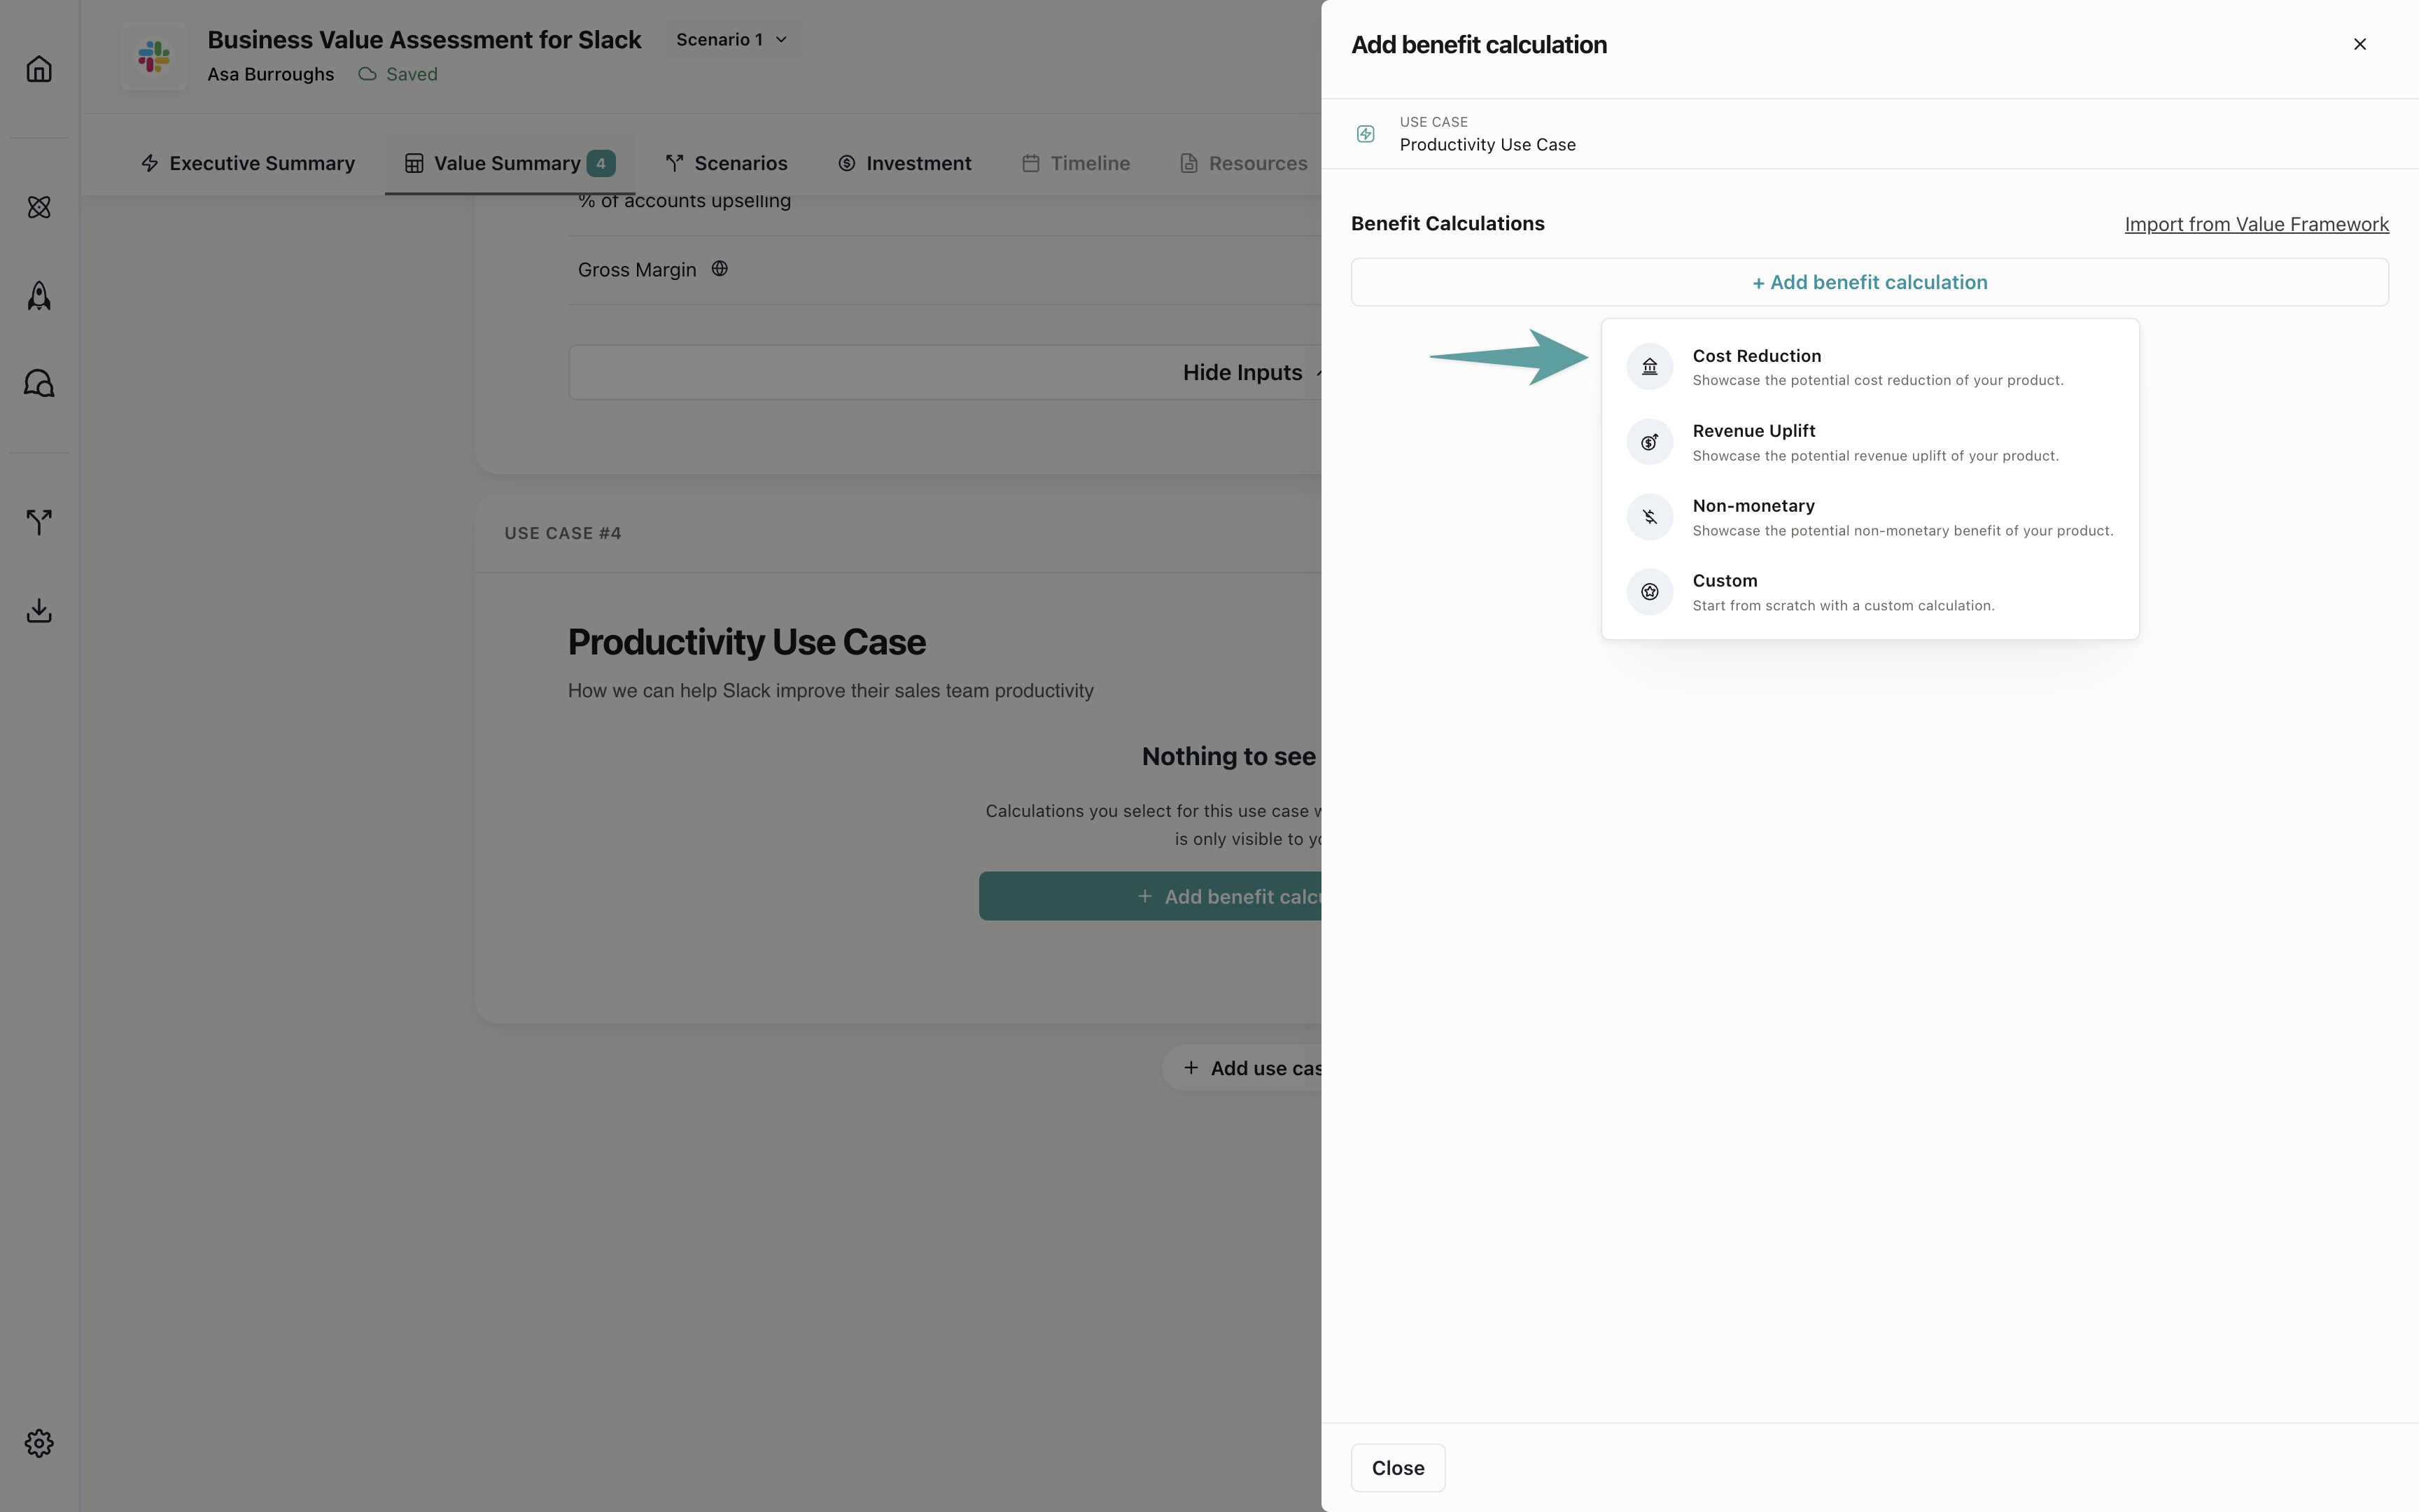Open settings gear icon
This screenshot has width=2419, height=1512.
tap(39, 1443)
